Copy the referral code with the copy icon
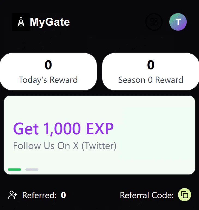 185,195
